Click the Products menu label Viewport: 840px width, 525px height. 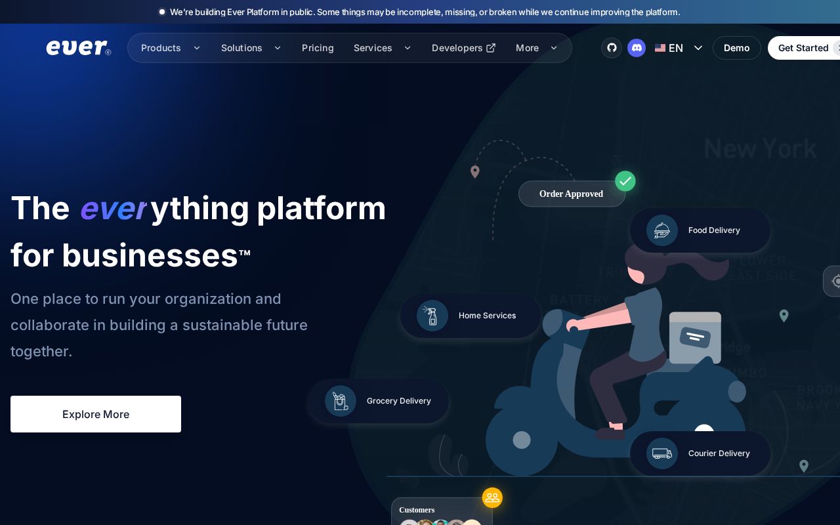click(161, 48)
